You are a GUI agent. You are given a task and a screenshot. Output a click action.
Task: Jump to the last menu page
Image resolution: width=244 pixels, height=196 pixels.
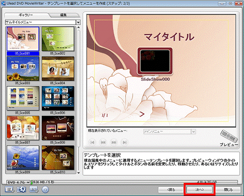pos(124,142)
